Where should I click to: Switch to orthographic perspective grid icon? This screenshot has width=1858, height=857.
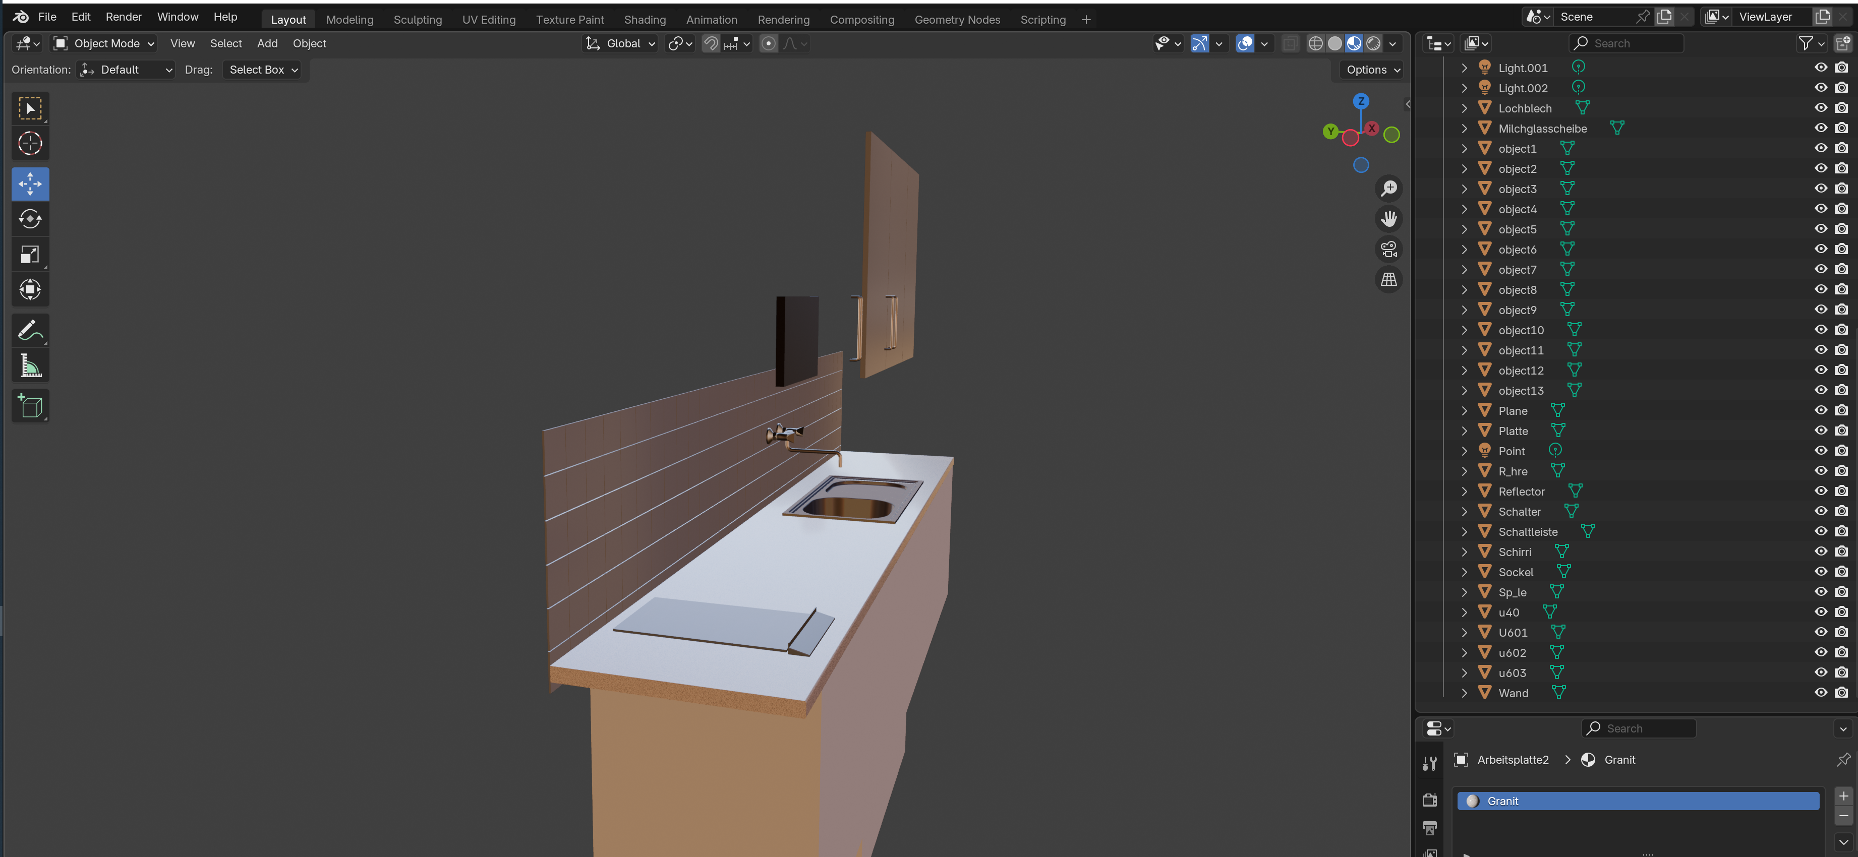coord(1388,280)
